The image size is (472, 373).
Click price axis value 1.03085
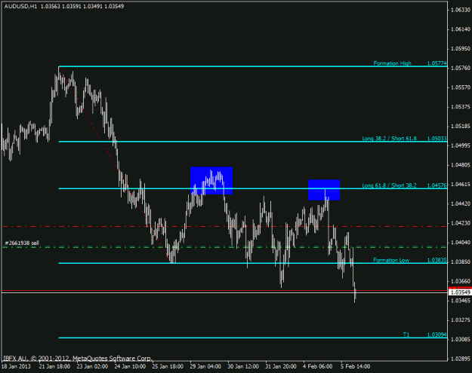pyautogui.click(x=461, y=339)
